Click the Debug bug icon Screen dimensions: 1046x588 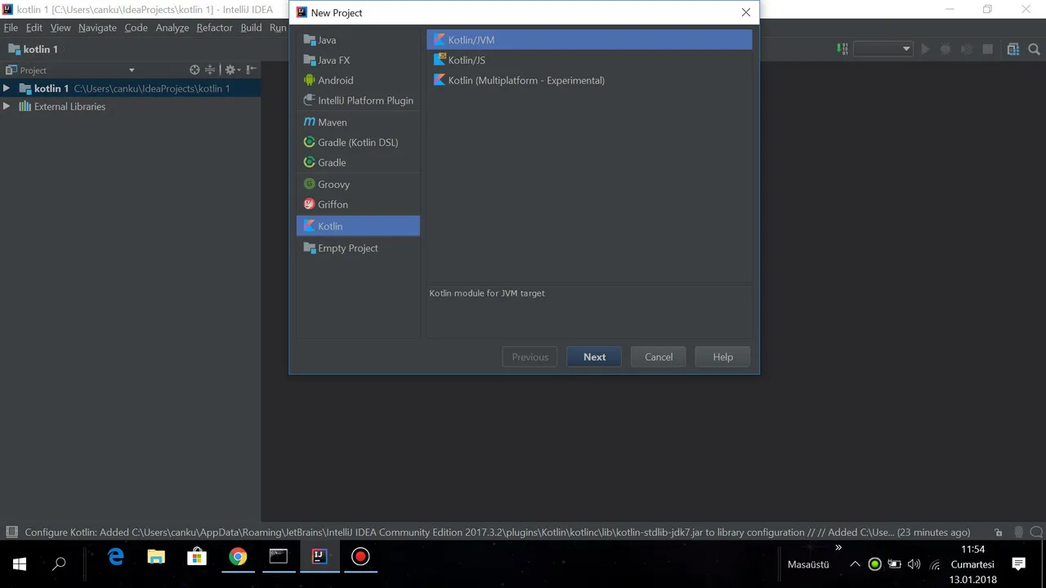point(945,49)
